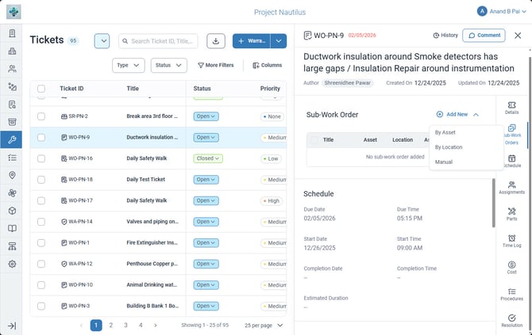Viewport: 532px width, 335px height.
Task: Click the Comment button
Action: (484, 35)
